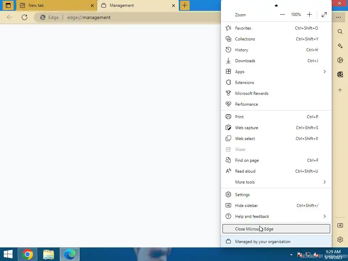
Task: Decrease zoom with the minus button
Action: point(282,15)
